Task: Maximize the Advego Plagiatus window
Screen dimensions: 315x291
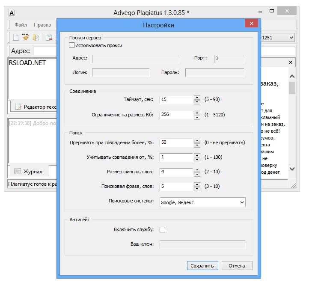Action: (272, 11)
